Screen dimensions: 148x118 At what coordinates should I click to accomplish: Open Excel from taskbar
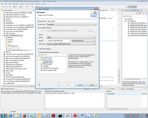96,116
